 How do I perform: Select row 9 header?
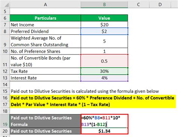[x=5, y=41]
